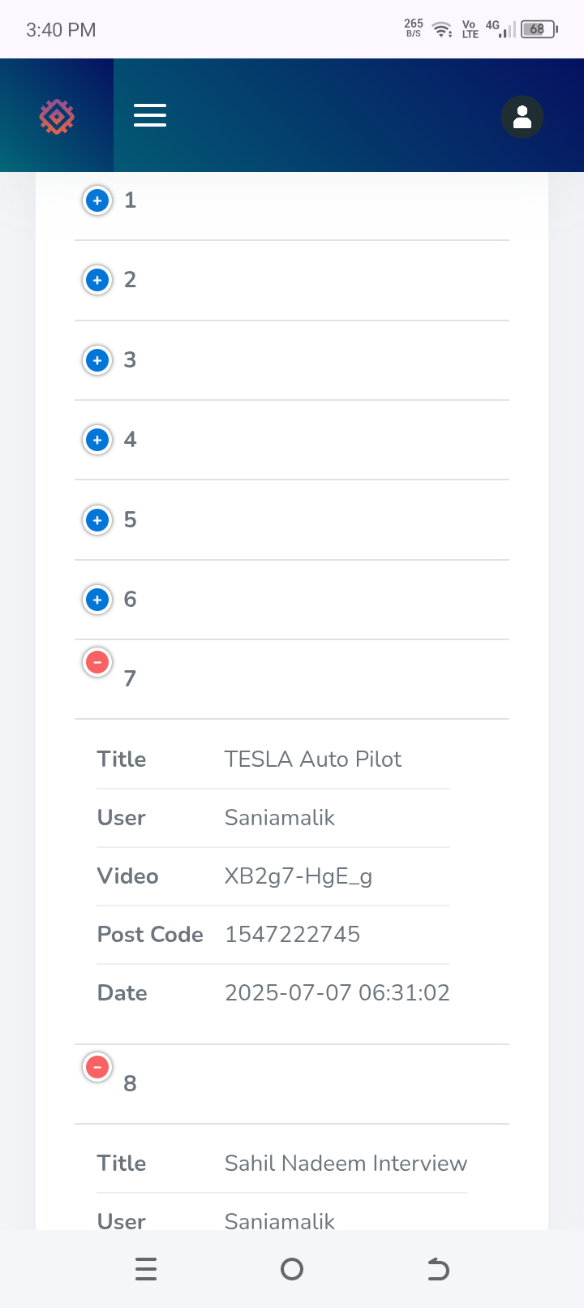The width and height of the screenshot is (584, 1308).
Task: Select video ID XB2g7-HgE_g
Action: (x=298, y=876)
